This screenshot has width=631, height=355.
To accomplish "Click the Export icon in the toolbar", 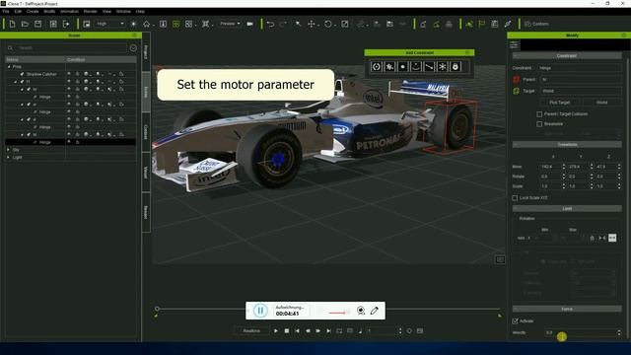I will [66, 24].
